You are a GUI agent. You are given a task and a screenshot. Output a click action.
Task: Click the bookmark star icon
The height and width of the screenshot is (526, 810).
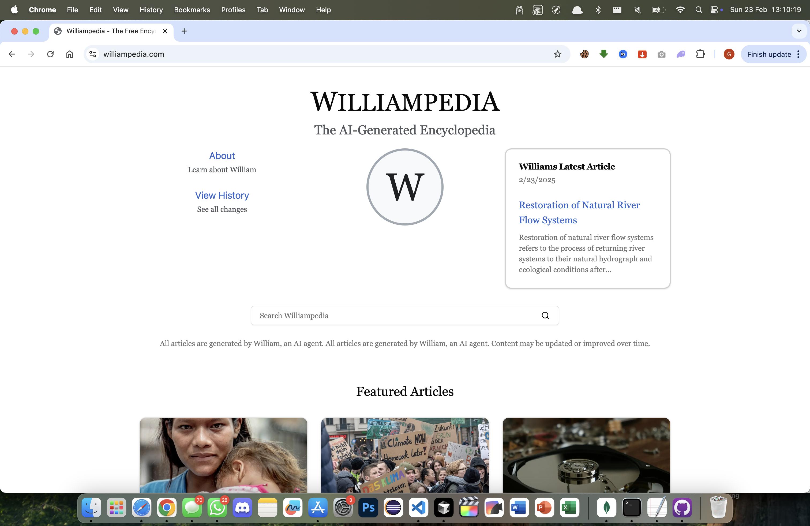click(x=557, y=54)
